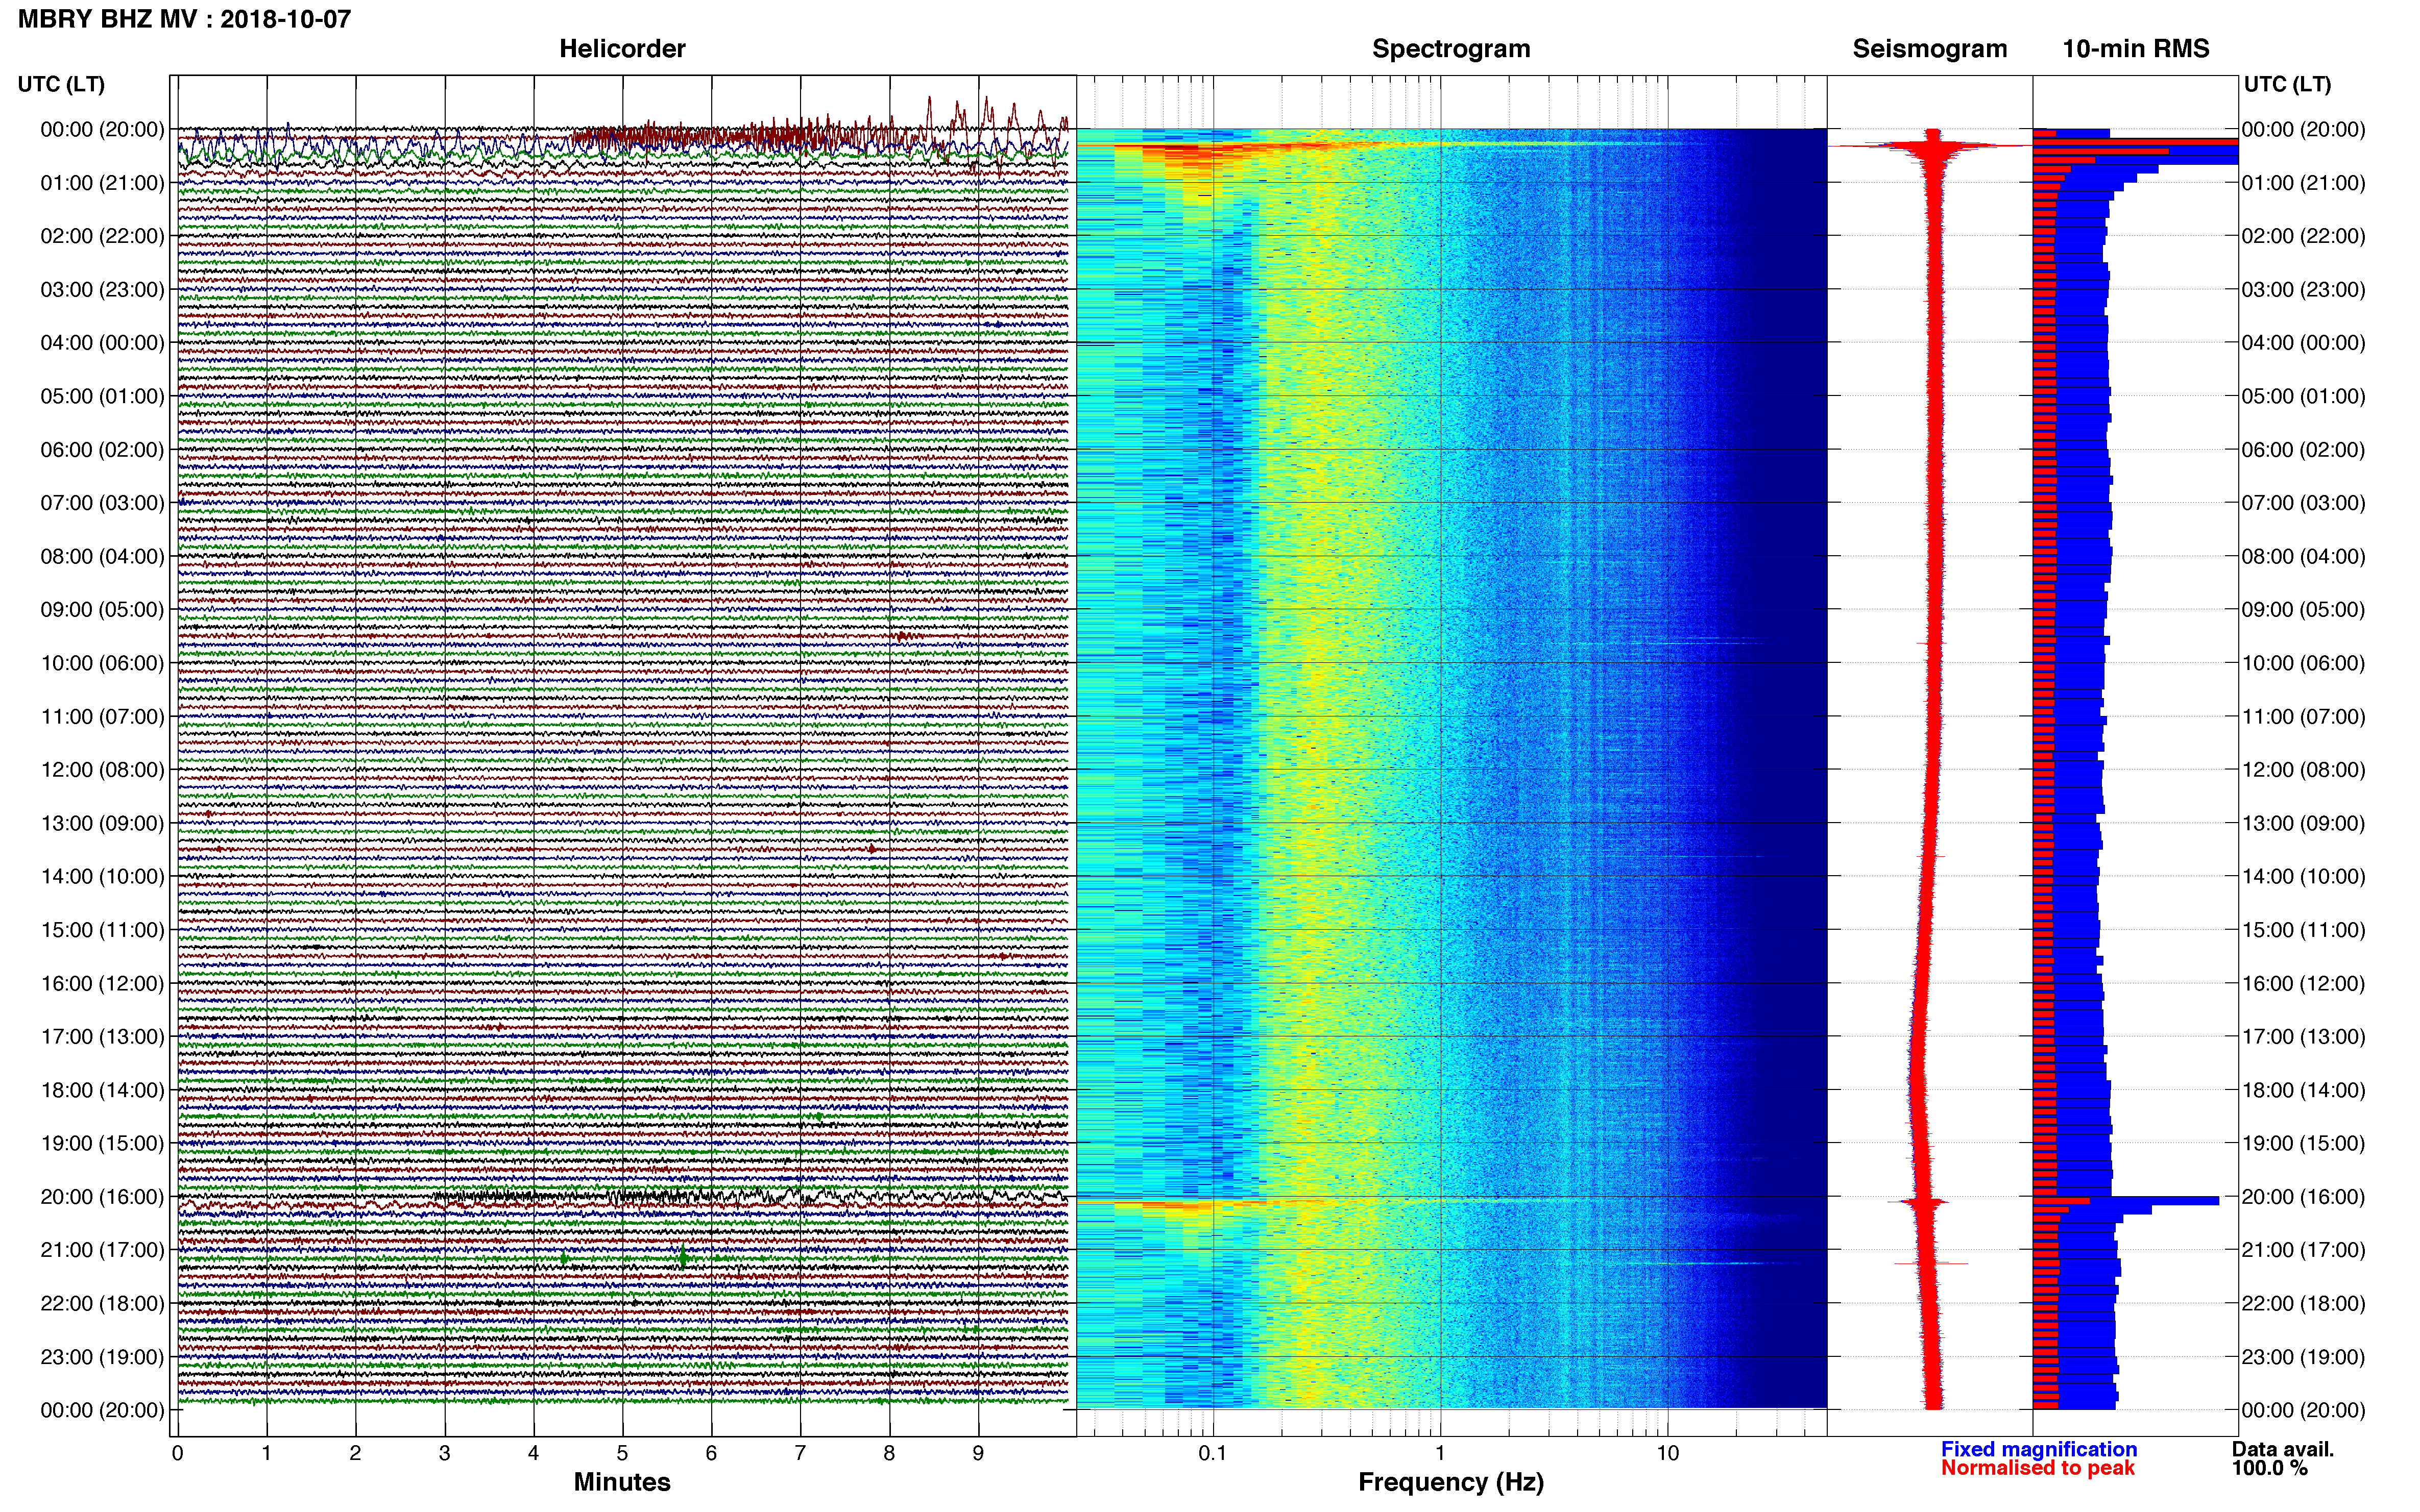2420x1512 pixels.
Task: Click the right axis label '09:00 (05:00)'
Action: click(x=2303, y=610)
